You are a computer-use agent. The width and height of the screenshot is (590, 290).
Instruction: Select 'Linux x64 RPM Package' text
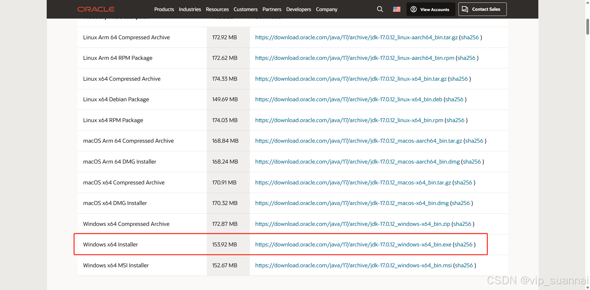point(113,120)
